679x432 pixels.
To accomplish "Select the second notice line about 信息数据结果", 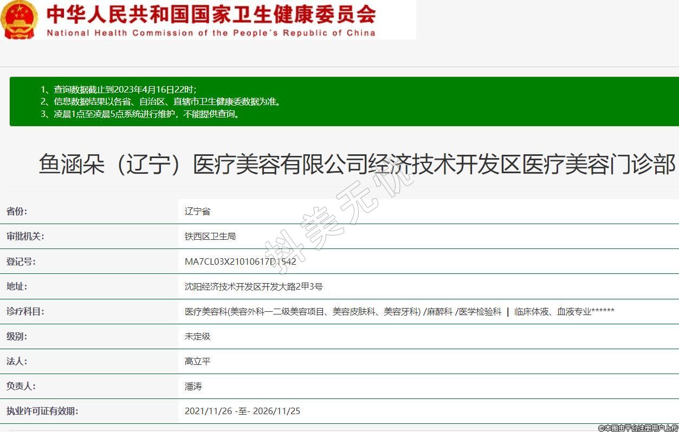I will pos(161,101).
